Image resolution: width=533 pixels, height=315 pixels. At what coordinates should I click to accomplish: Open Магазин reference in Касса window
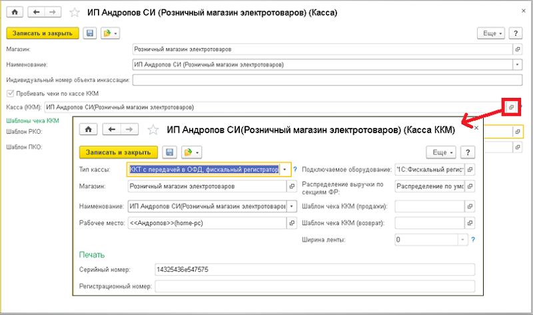point(518,49)
